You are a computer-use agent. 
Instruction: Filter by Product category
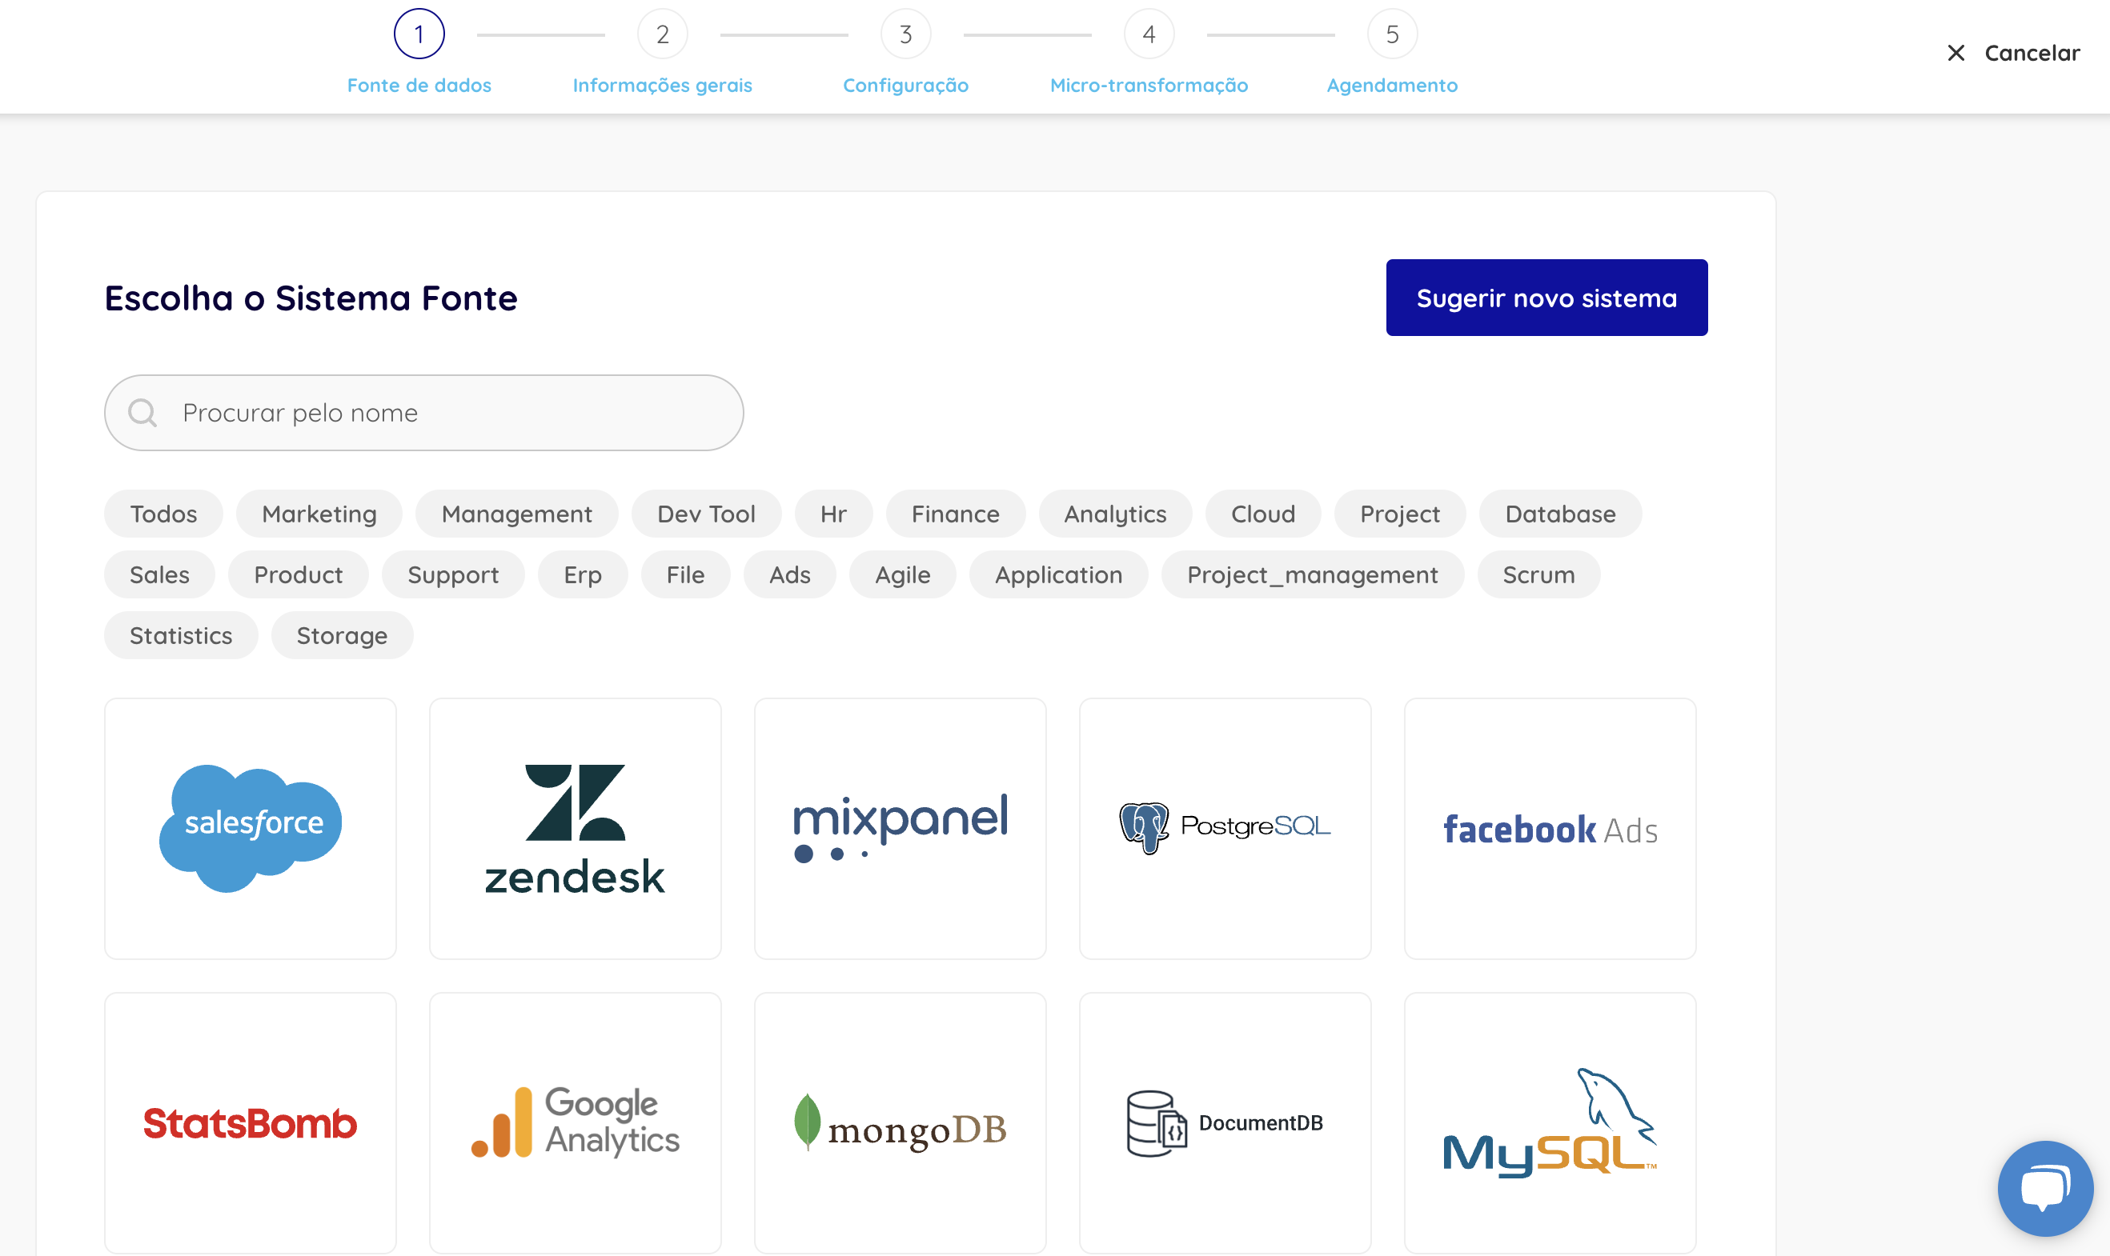[298, 574]
